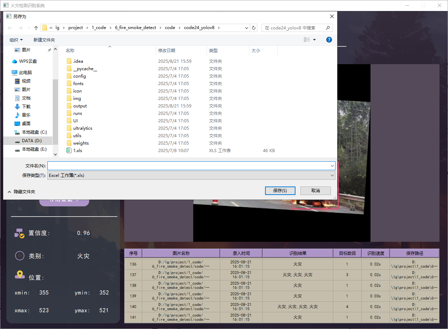The width and height of the screenshot is (448, 329).
Task: Select the __pycache__ folder
Action: [x=85, y=68]
